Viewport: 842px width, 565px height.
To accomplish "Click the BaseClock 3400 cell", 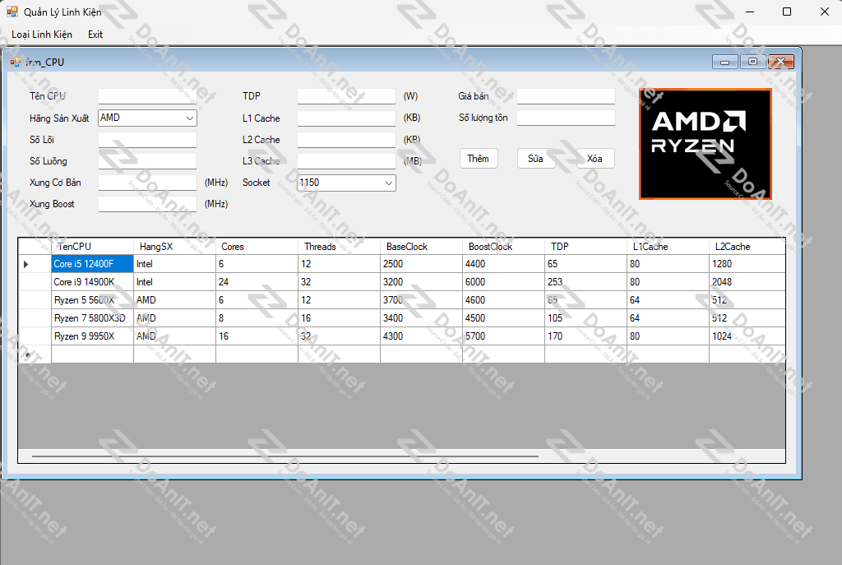I will pyautogui.click(x=421, y=318).
